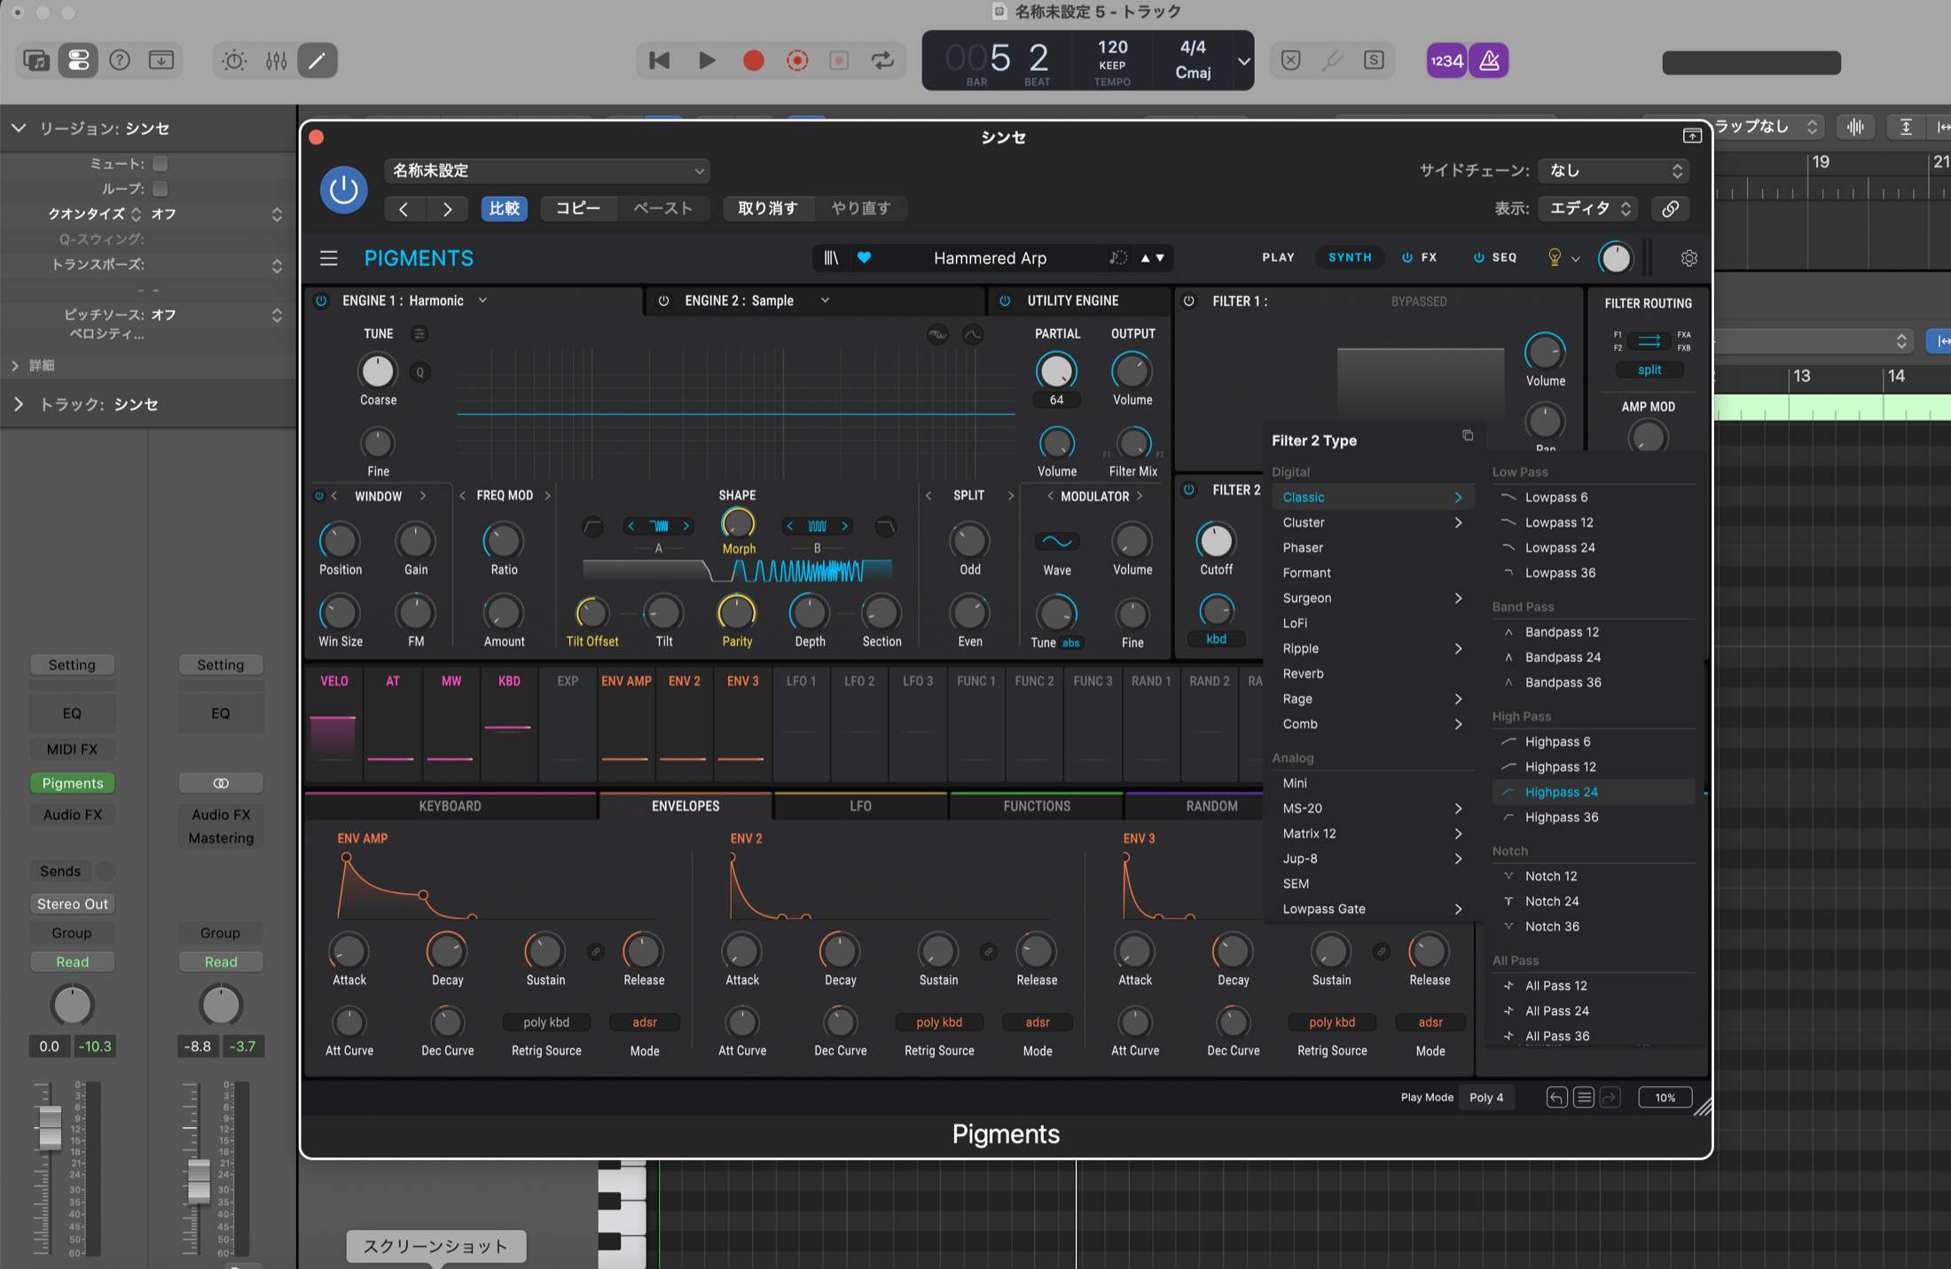Click the コピー button
Viewport: 1951px width, 1269px height.
(578, 208)
